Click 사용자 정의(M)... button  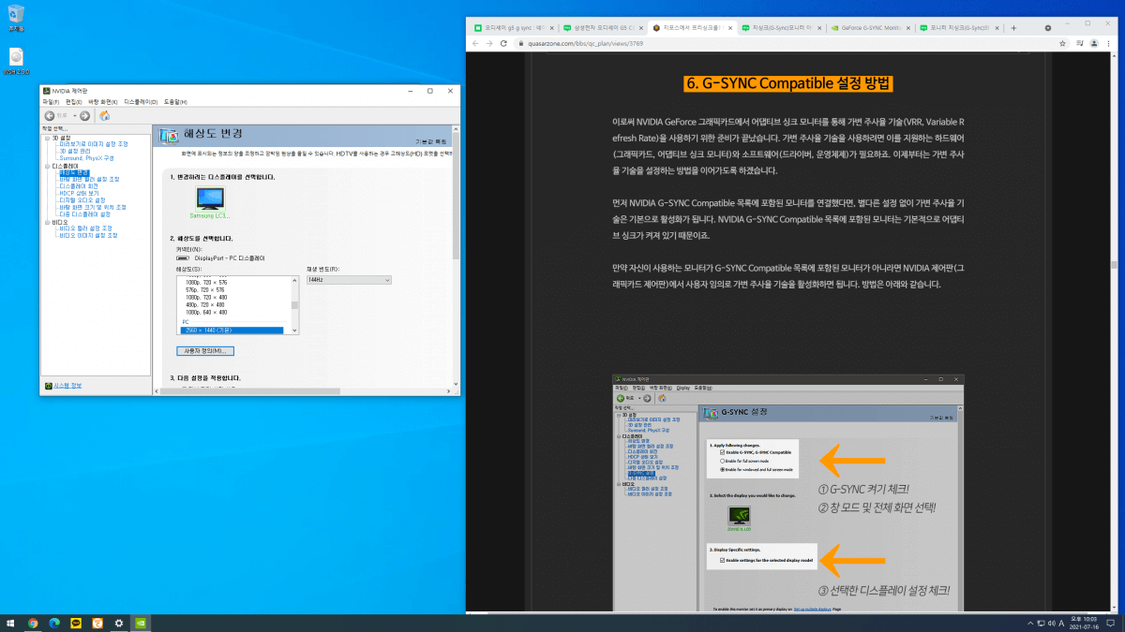(x=204, y=350)
